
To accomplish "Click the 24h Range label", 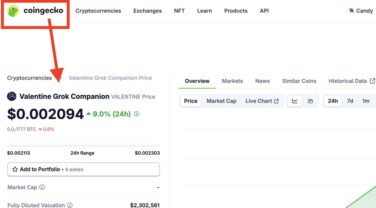I will [x=82, y=153].
